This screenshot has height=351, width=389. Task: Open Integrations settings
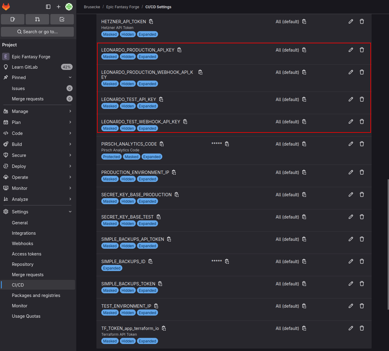tap(38, 233)
